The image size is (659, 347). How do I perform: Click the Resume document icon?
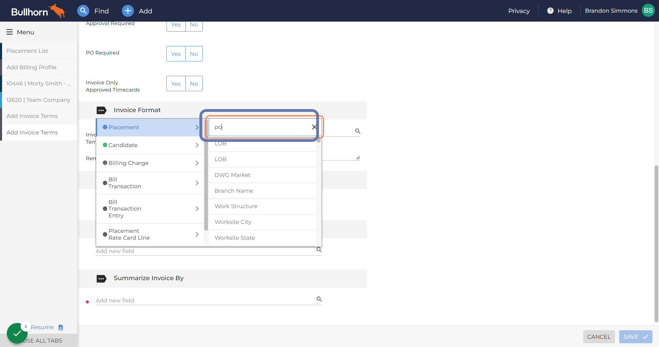tap(61, 327)
